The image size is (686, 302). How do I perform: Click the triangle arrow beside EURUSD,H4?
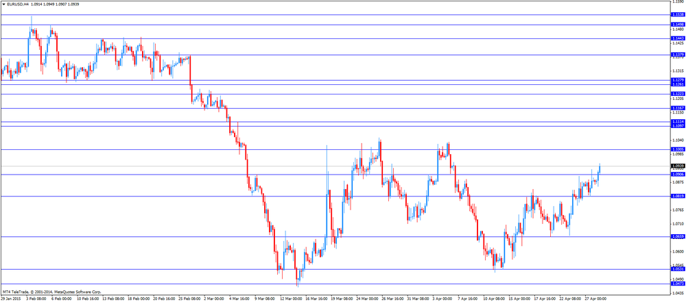coord(3,4)
